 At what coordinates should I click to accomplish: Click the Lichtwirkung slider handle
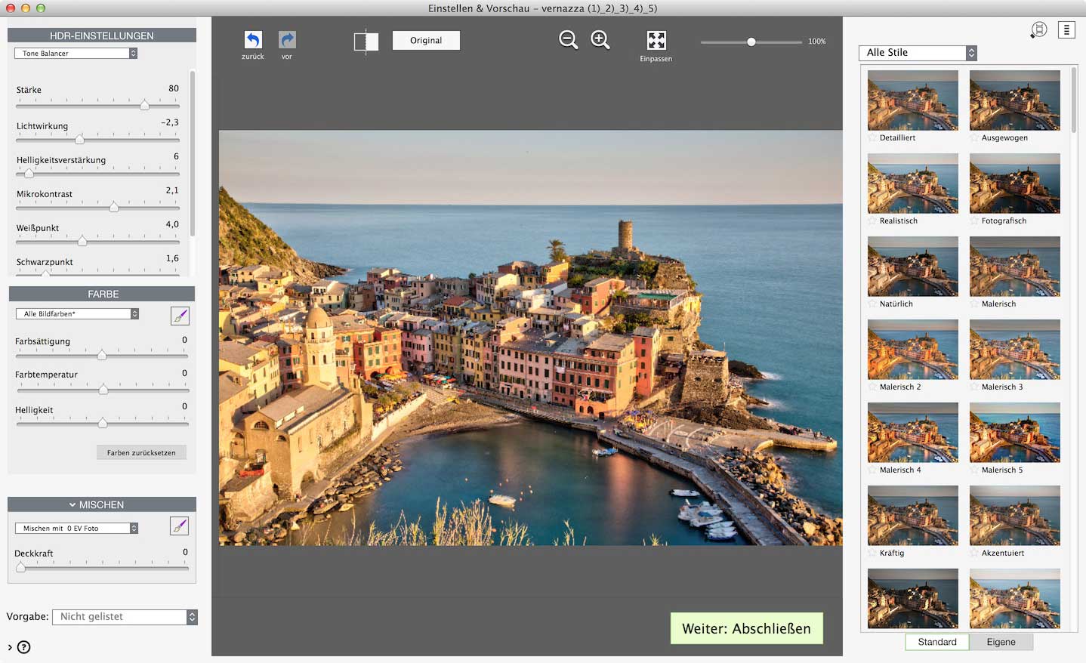pos(79,139)
